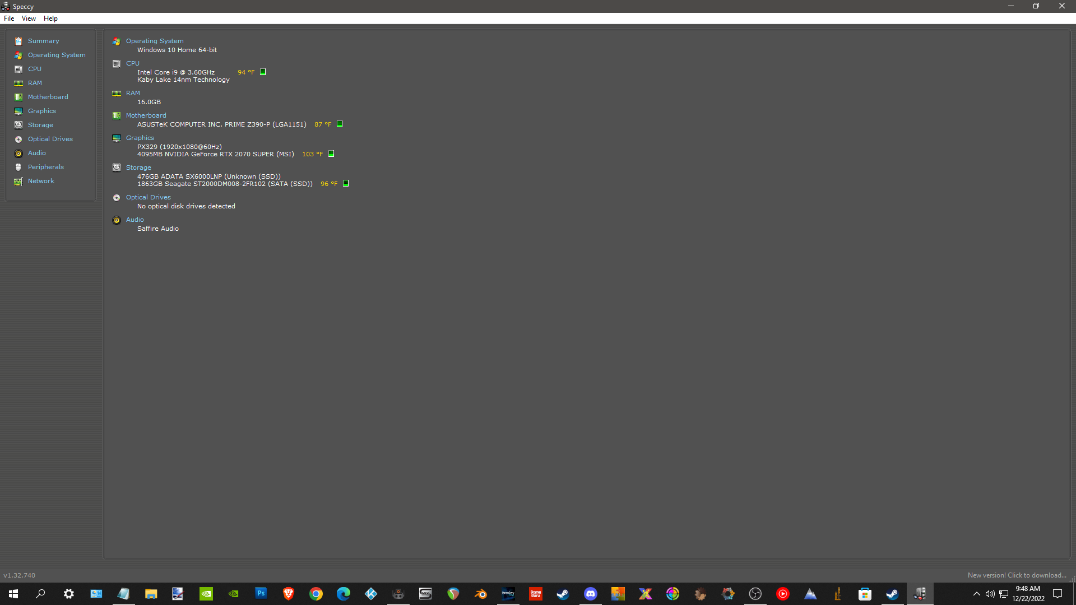The image size is (1076, 605).
Task: Open the RAM section via its memory icon
Action: click(x=18, y=83)
